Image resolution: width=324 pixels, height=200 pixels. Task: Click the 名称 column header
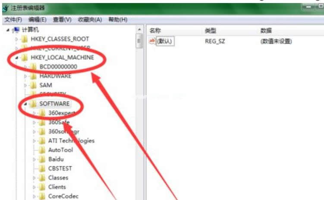pos(155,31)
